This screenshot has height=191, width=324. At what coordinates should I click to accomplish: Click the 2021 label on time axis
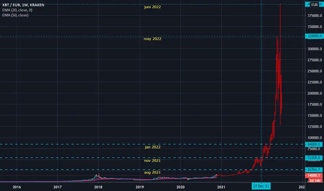(221, 187)
